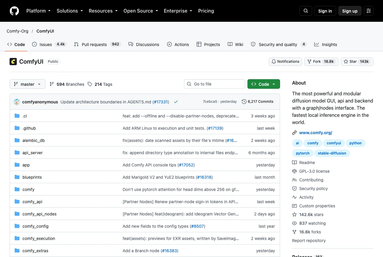Open commit hash 7cebca5
This screenshot has width=383, height=257.
click(x=210, y=102)
